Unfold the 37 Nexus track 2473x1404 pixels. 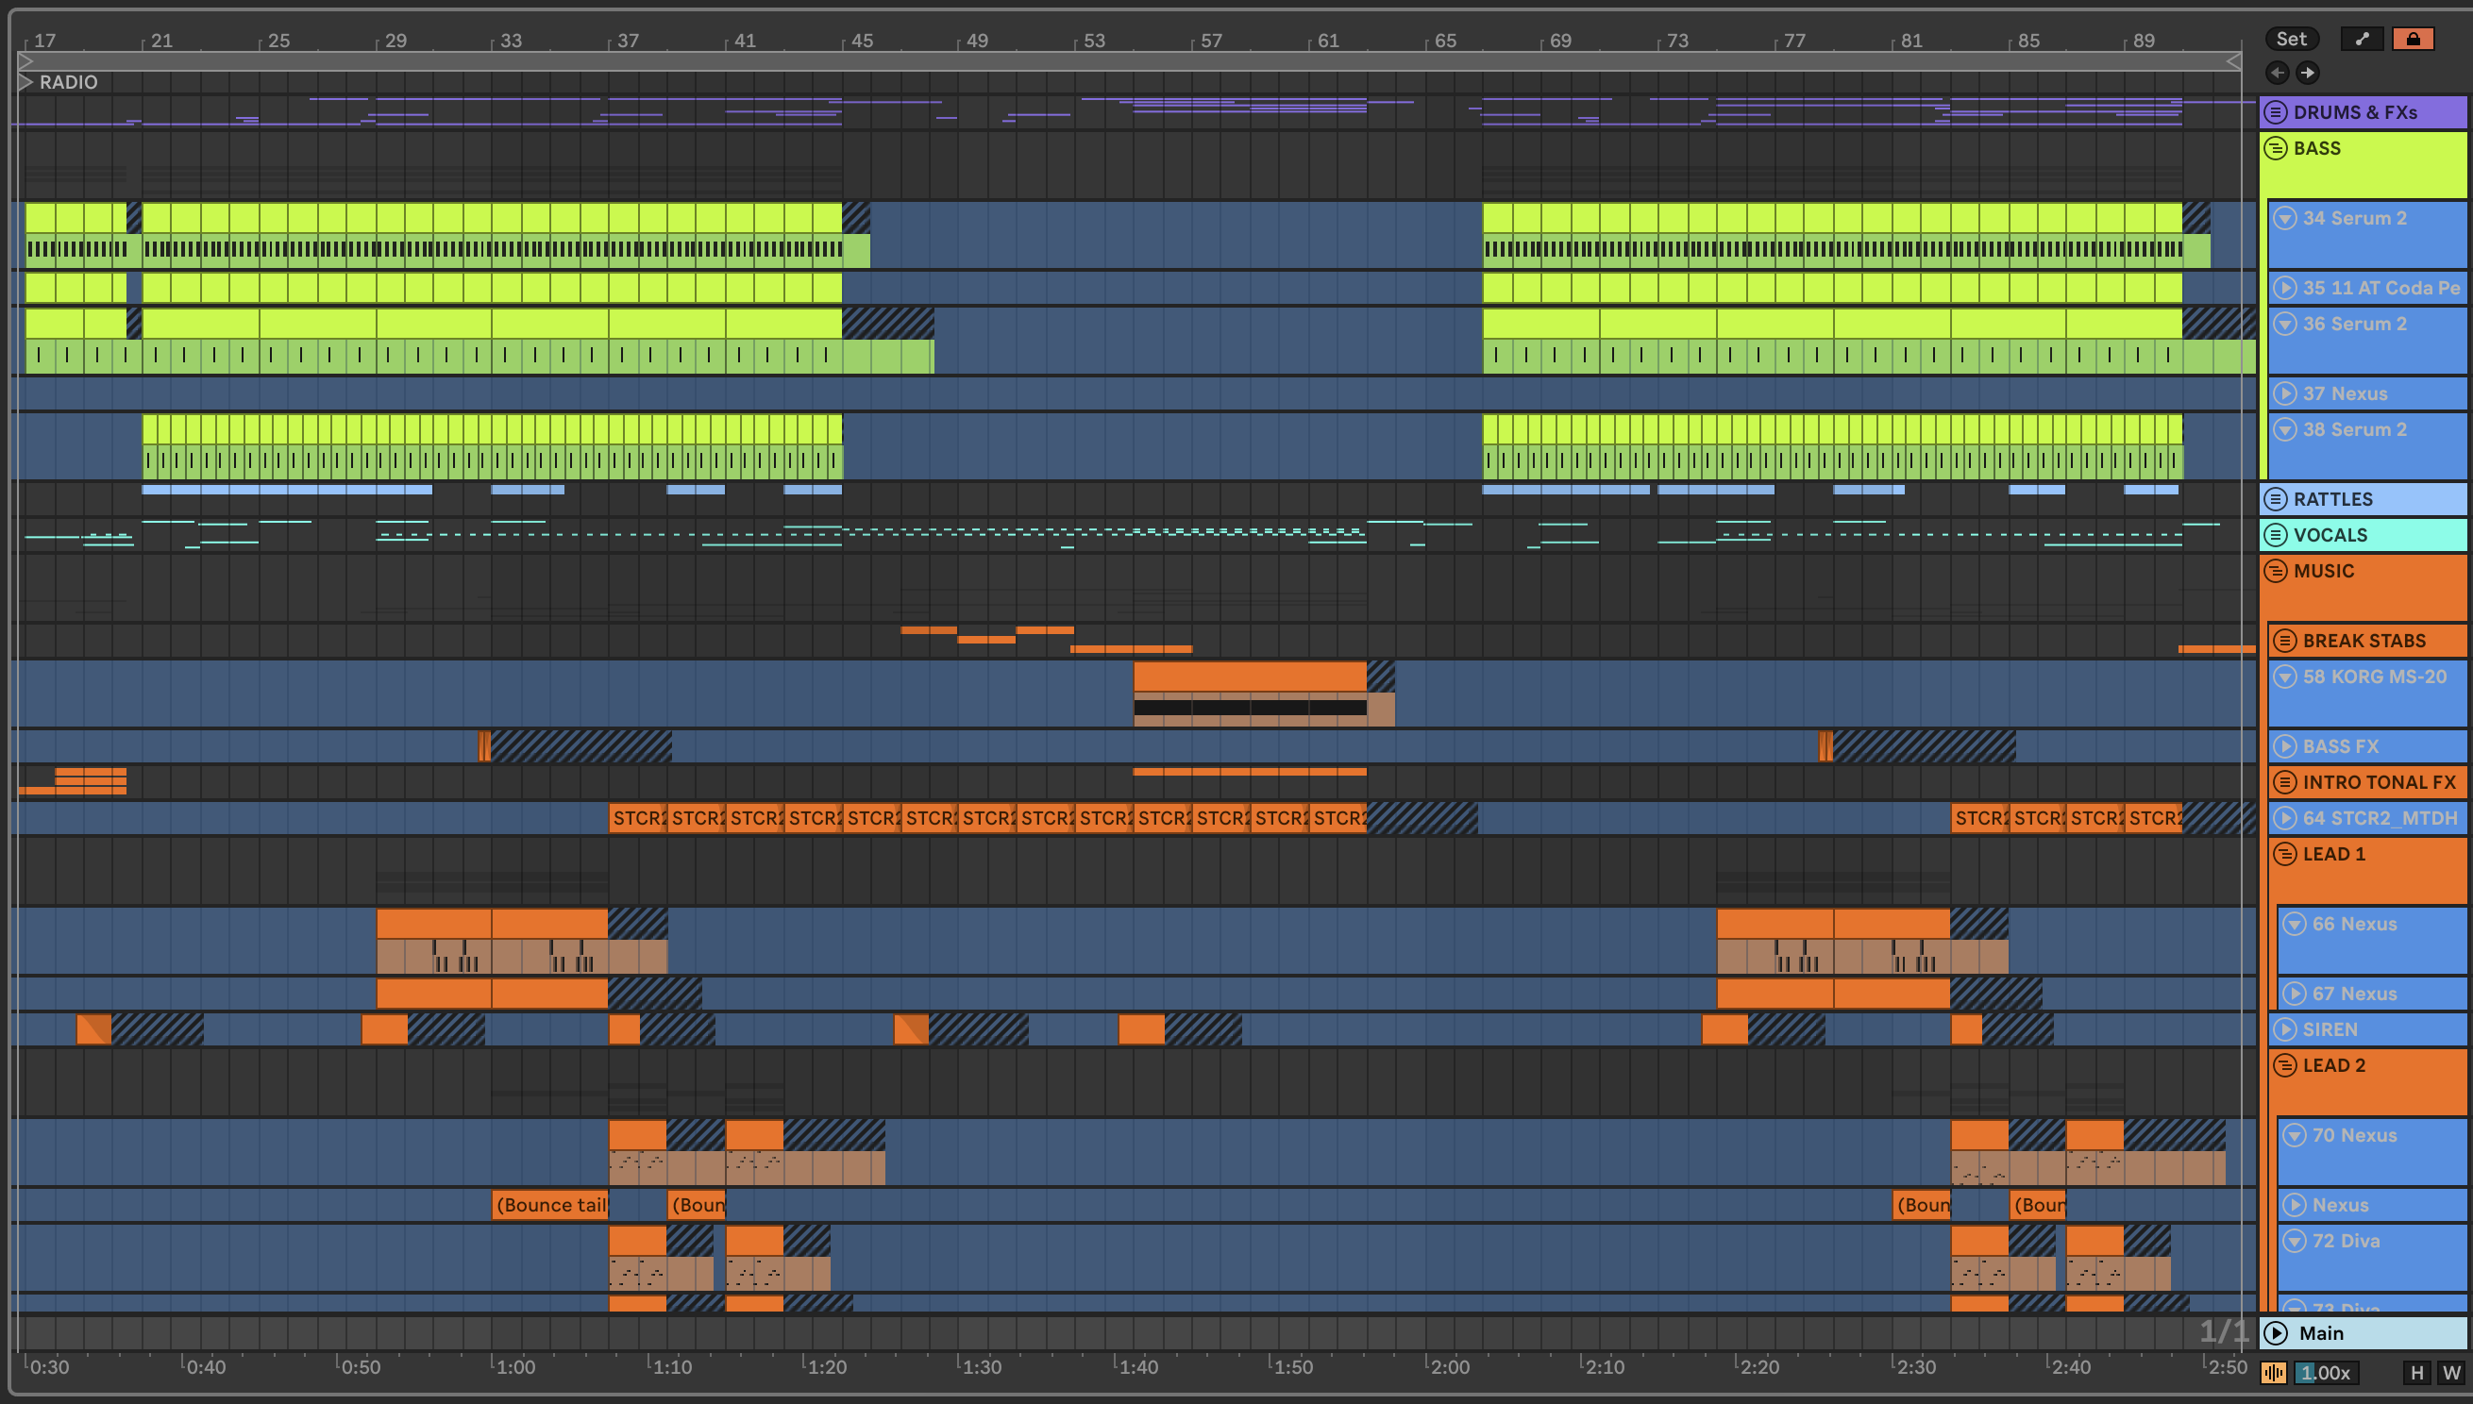click(2284, 393)
